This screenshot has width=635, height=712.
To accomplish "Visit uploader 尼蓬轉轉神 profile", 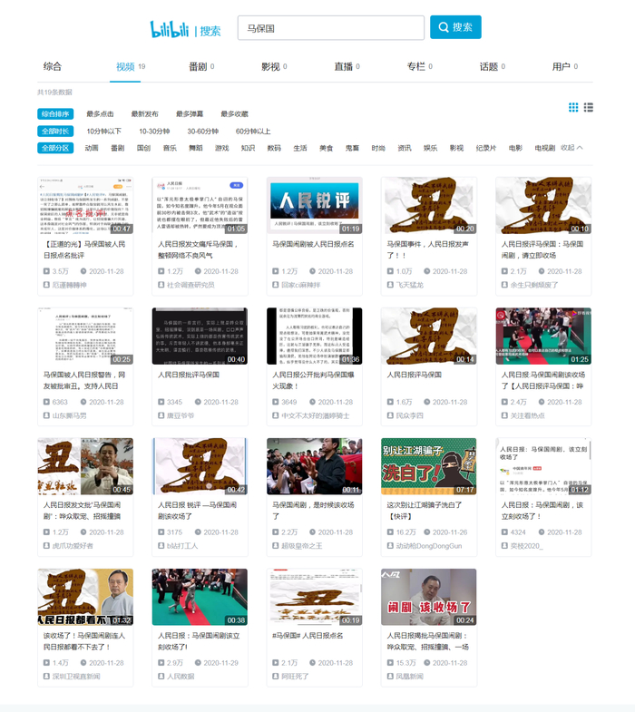I will click(69, 285).
